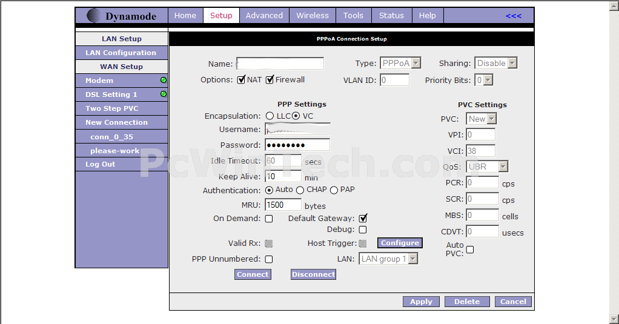Click Log Out in sidebar

(x=122, y=164)
